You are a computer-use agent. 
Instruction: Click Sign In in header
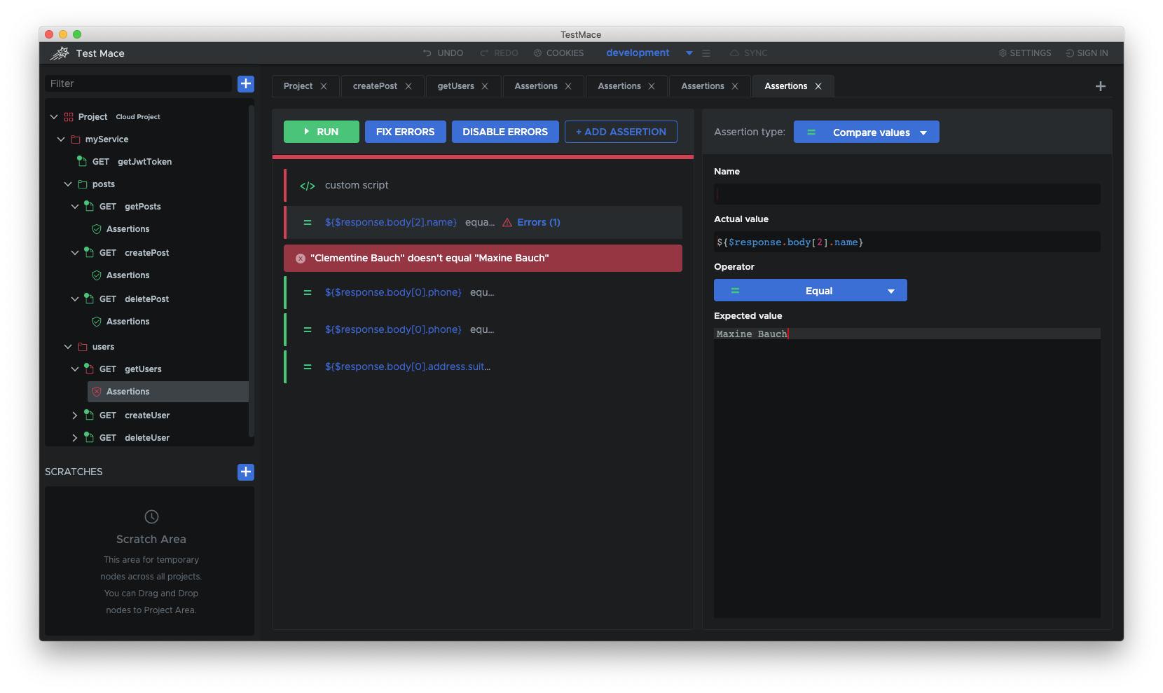1087,53
